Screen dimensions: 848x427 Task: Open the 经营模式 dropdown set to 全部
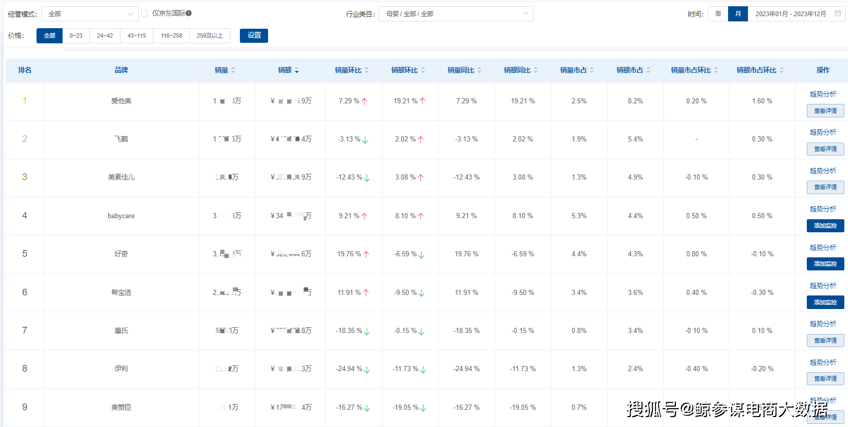90,14
